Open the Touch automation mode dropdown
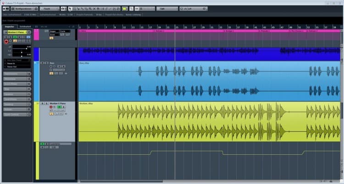This screenshot has width=344, height=184. tap(50, 9)
